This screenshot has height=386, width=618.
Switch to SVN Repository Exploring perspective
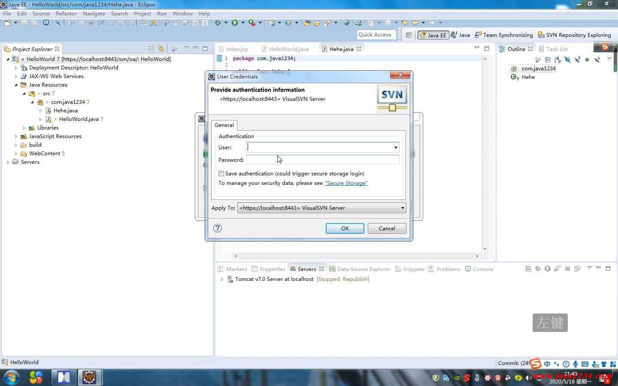tap(574, 35)
